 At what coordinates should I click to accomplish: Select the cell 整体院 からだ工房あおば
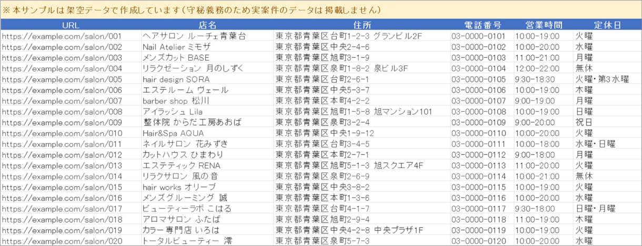coord(207,122)
